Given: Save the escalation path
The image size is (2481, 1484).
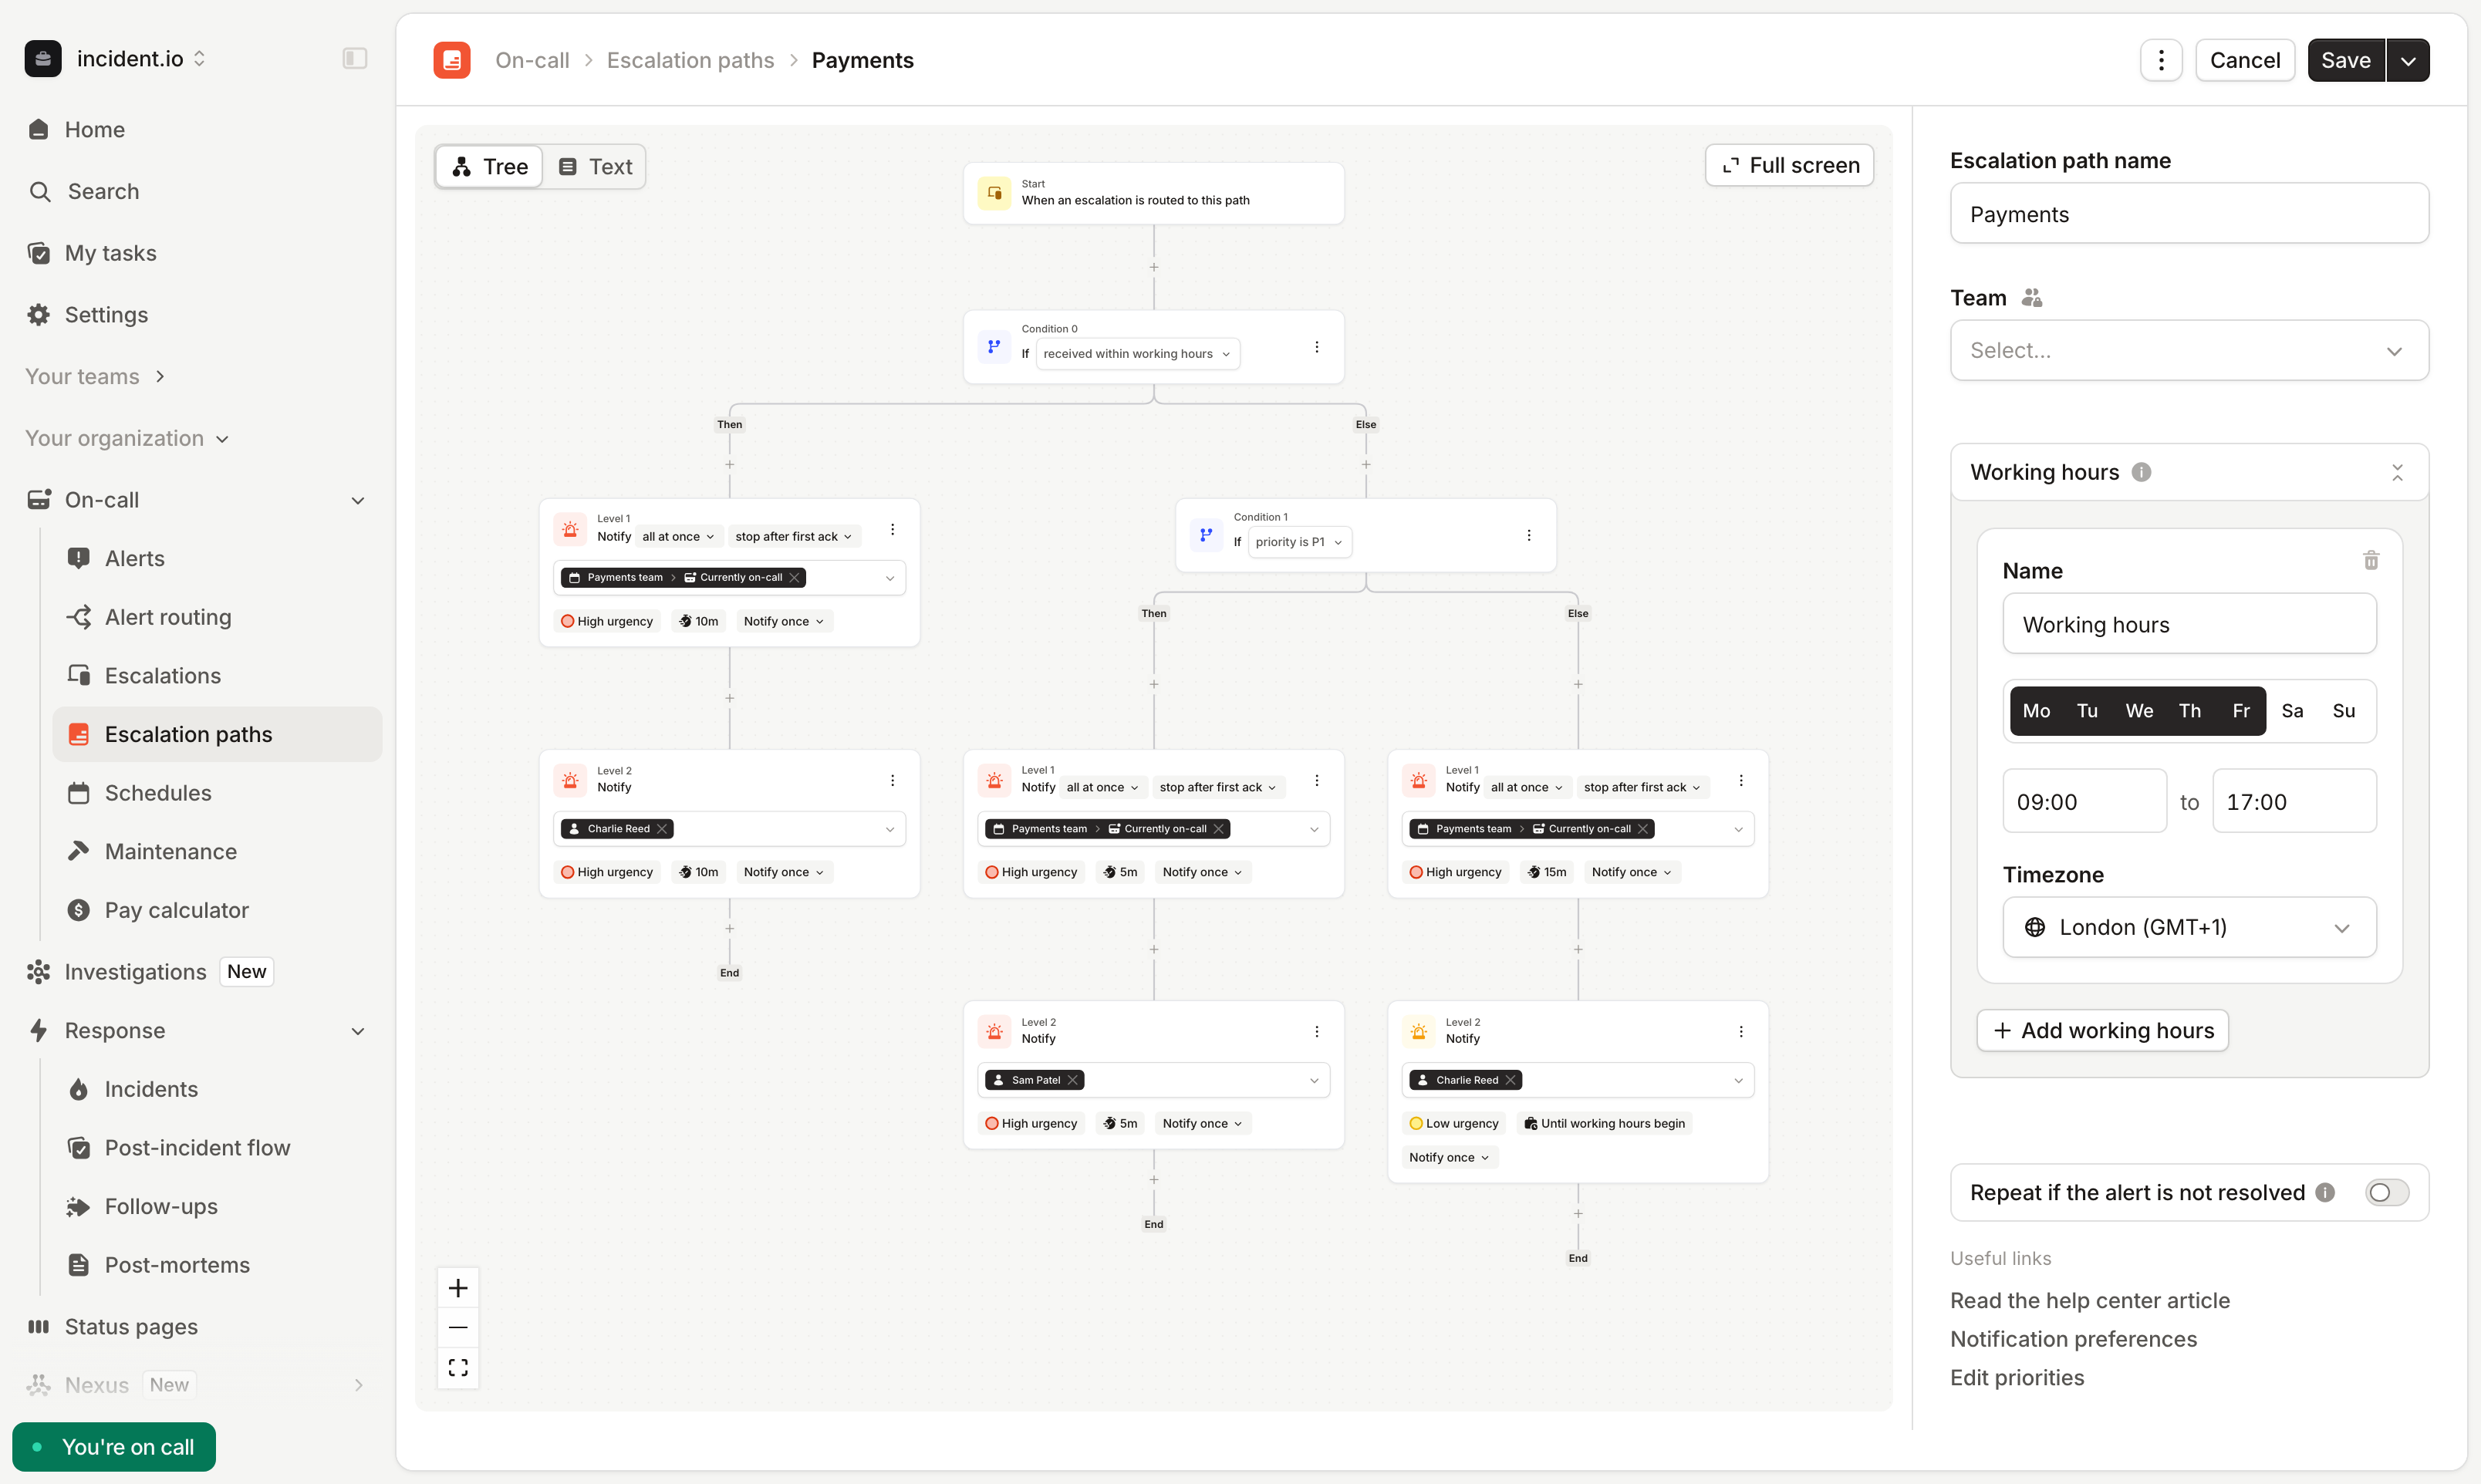Looking at the screenshot, I should (x=2345, y=60).
